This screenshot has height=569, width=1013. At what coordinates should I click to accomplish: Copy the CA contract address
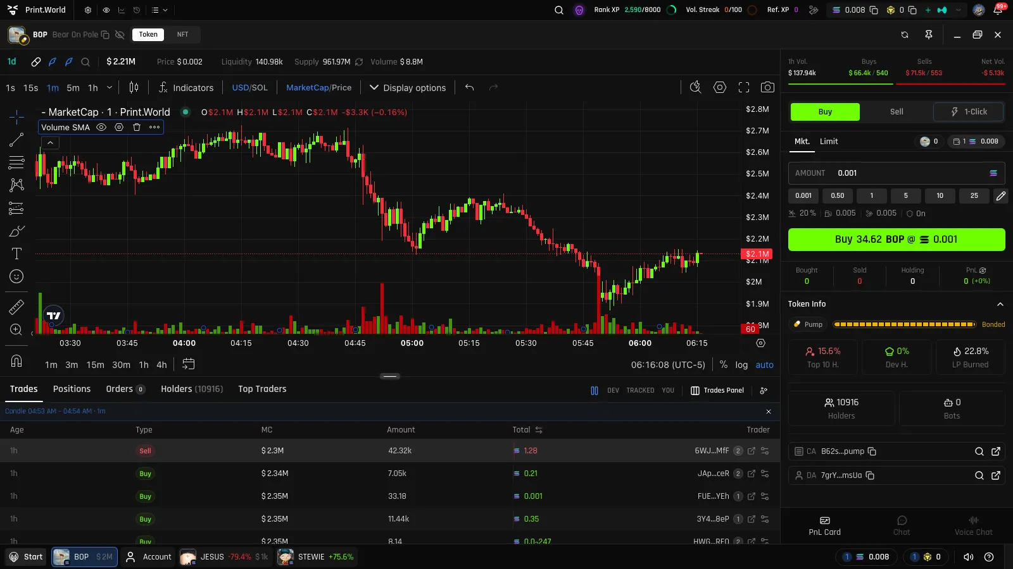pos(872,451)
